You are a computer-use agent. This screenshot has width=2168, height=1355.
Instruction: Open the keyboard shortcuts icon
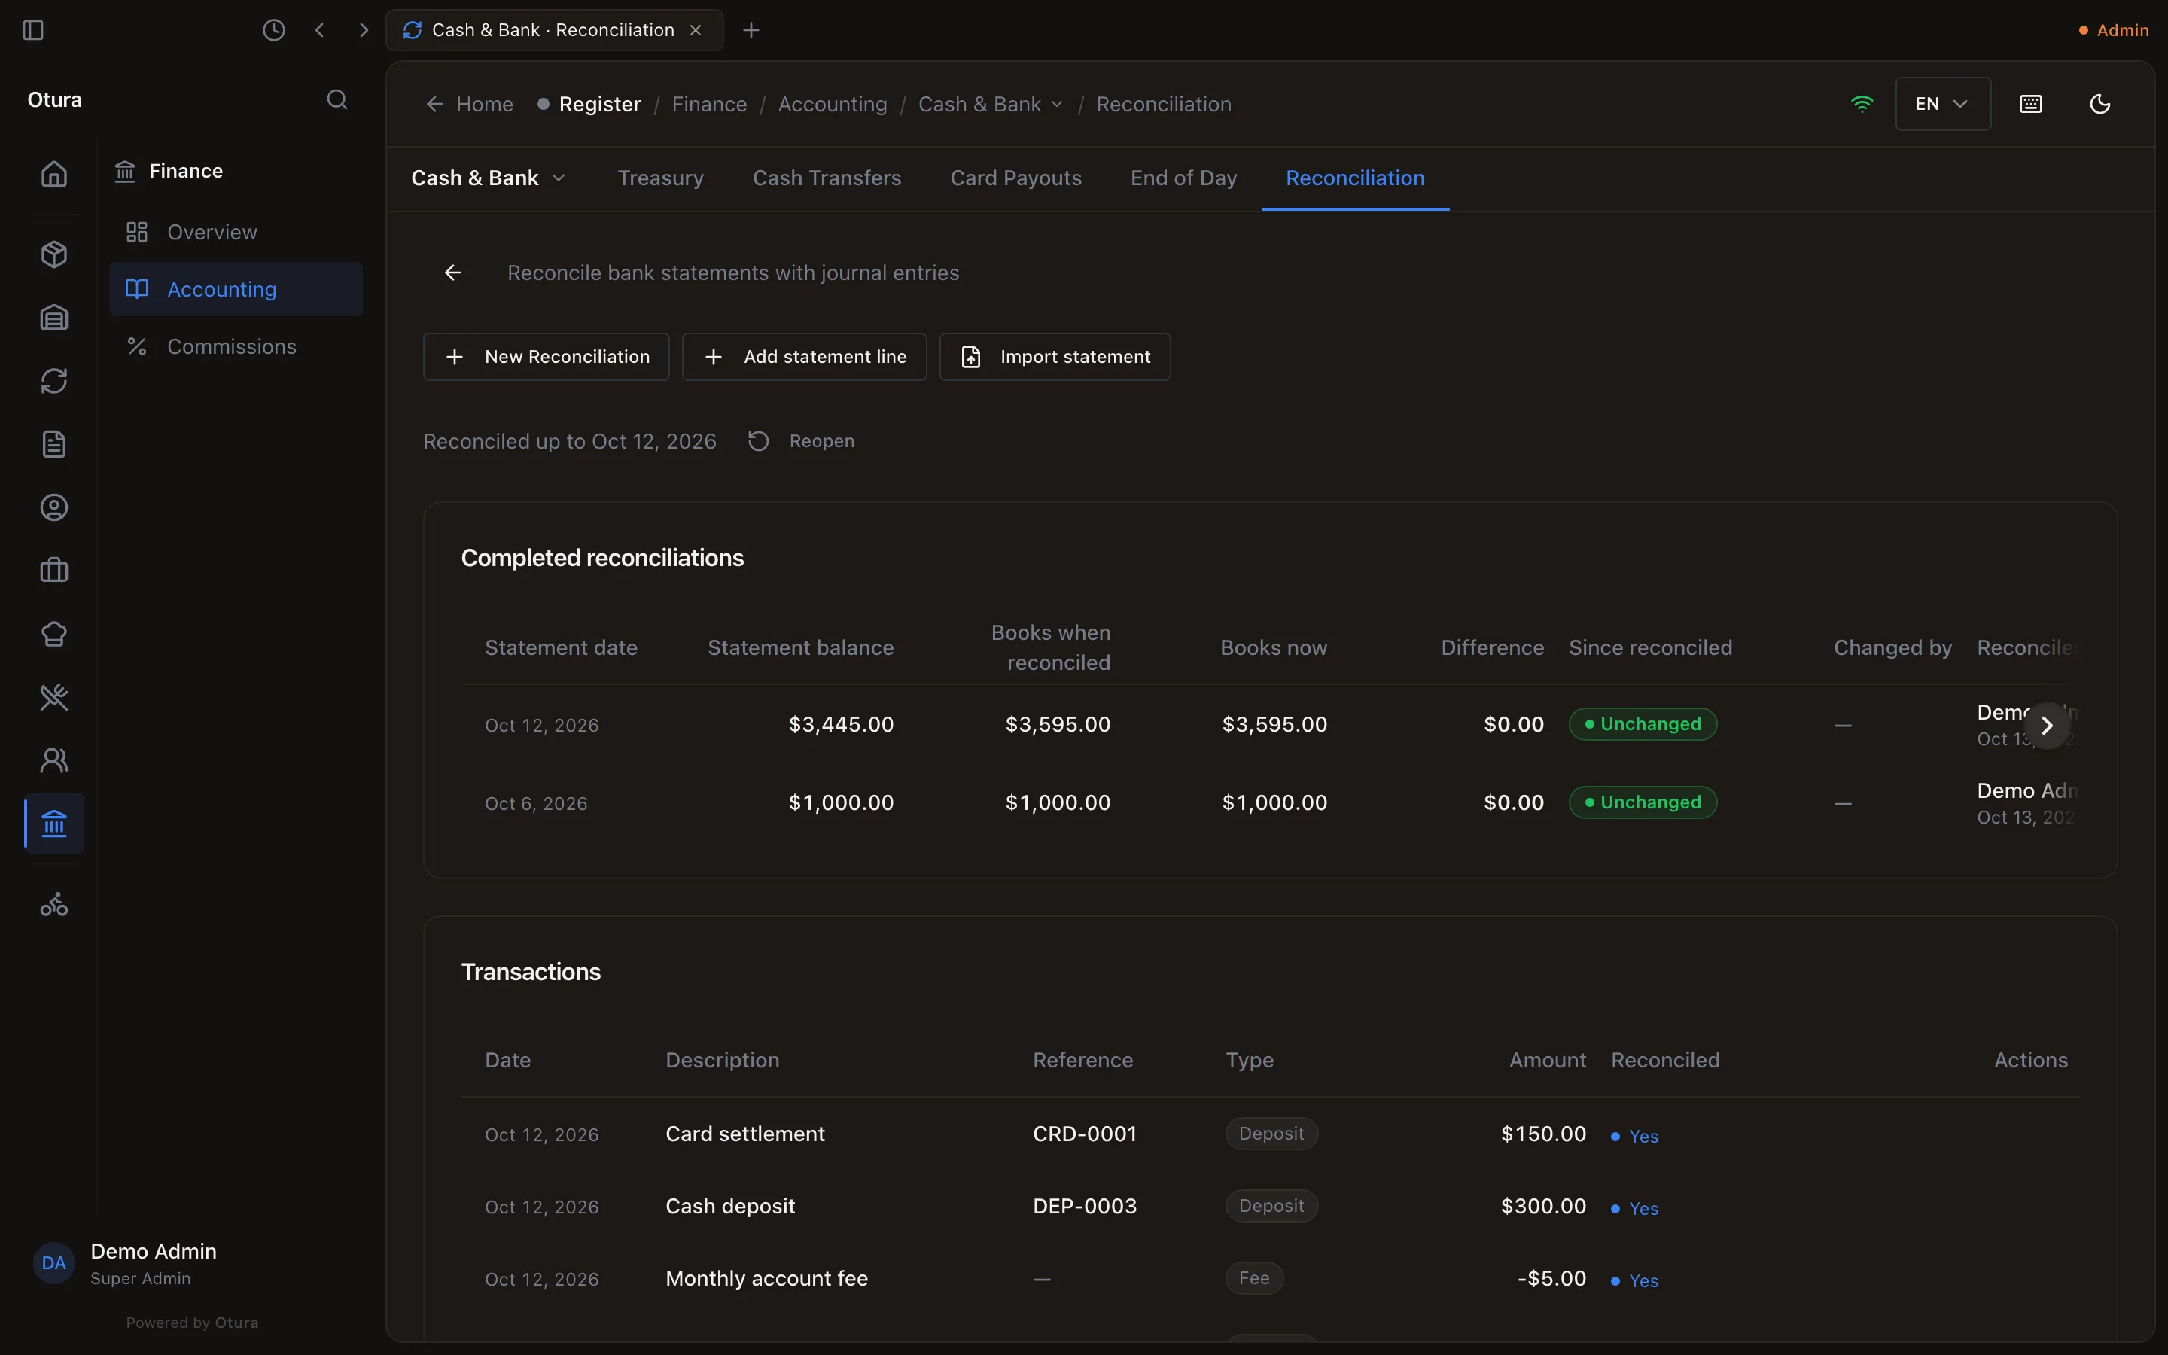(x=2031, y=104)
